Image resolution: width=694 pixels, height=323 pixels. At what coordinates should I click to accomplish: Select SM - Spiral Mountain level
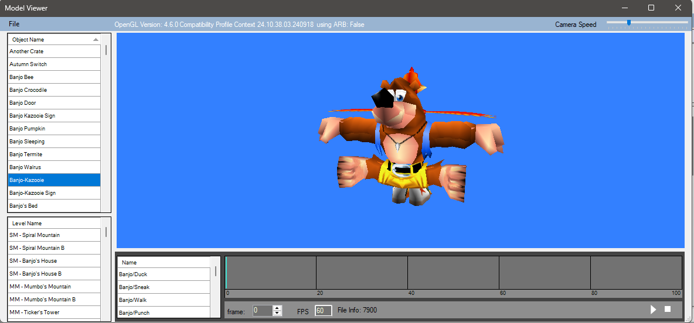pos(54,235)
